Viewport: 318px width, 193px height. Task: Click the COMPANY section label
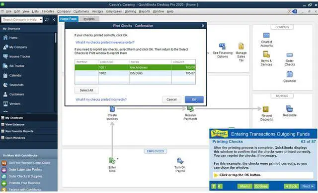(x=282, y=27)
